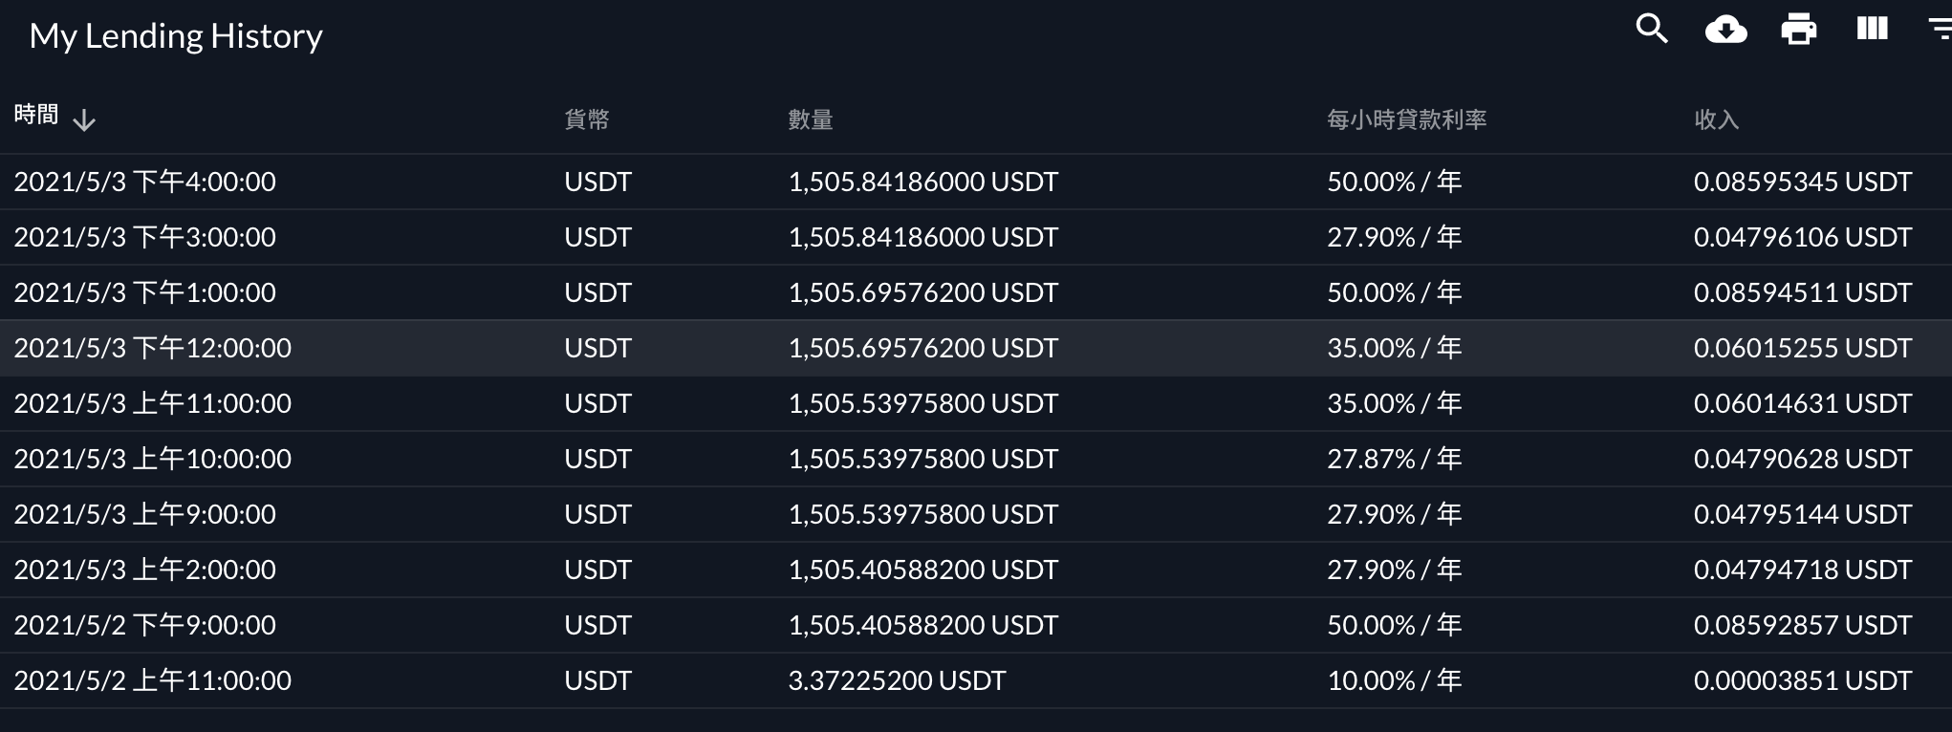Viewport: 1952px width, 732px height.
Task: Download lending history as CSV
Action: click(x=1725, y=30)
